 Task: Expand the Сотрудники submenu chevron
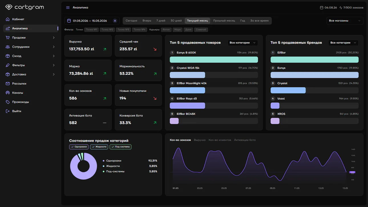pyautogui.click(x=54, y=47)
